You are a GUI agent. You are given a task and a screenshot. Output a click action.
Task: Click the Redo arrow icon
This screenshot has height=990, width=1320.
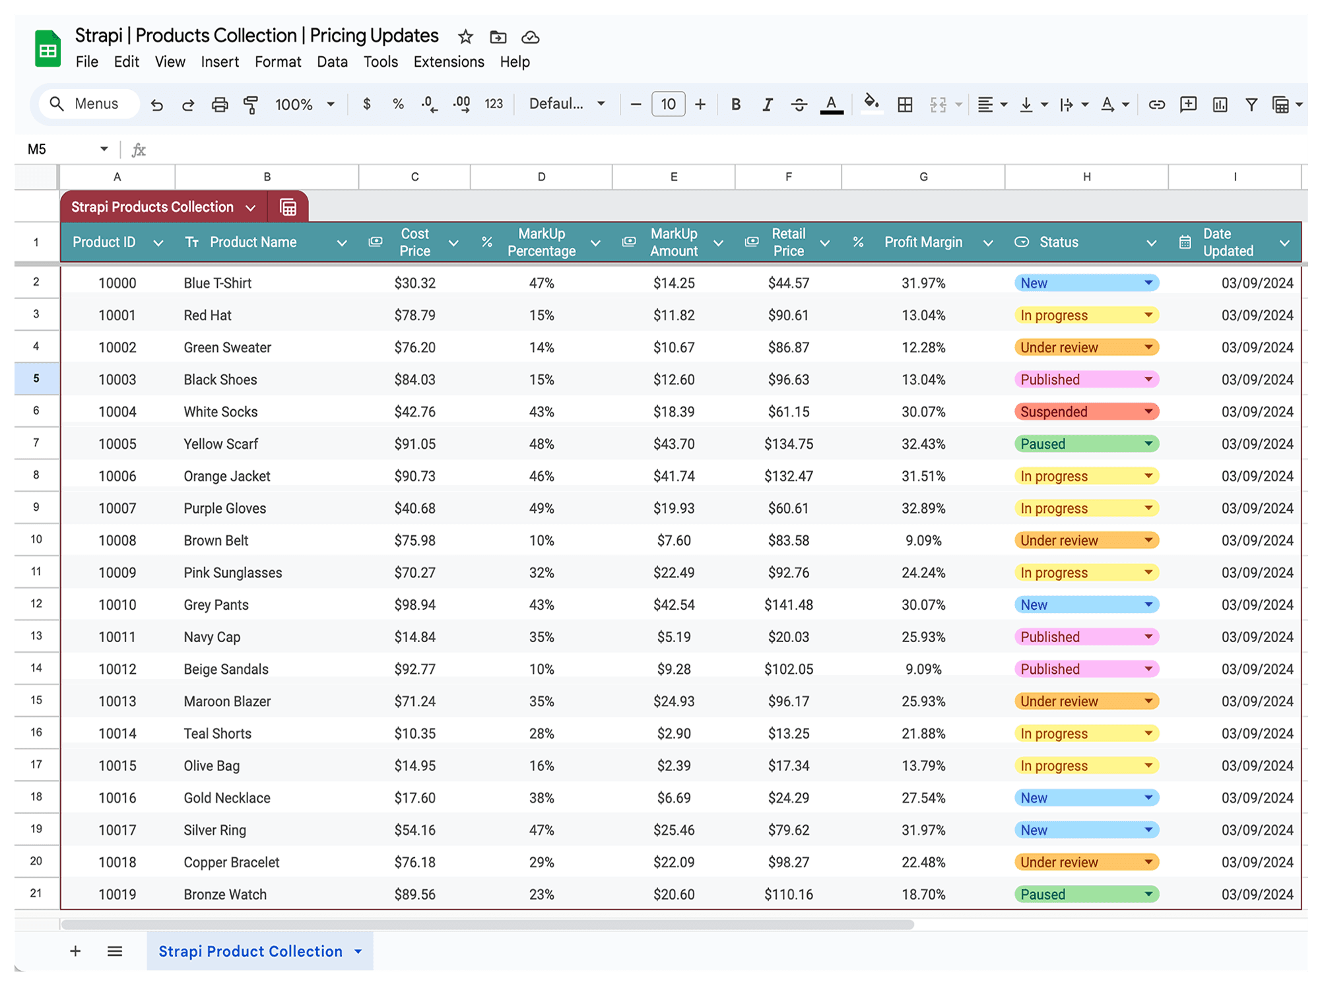click(x=188, y=104)
